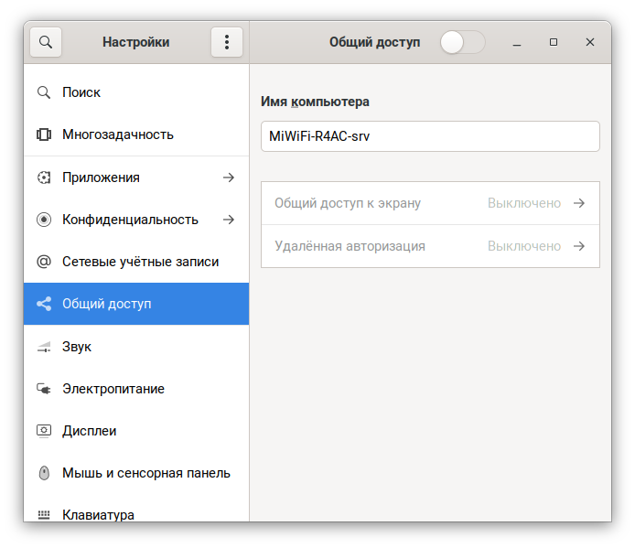Select the highlighted Общий доступ sidebar item
The width and height of the screenshot is (635, 548).
click(106, 304)
